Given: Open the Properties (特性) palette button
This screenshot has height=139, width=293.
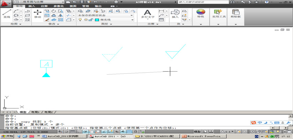Looking at the screenshot, I should point(201,14).
